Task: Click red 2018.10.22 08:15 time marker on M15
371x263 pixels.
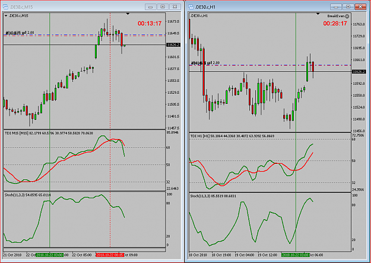Action: (110, 255)
